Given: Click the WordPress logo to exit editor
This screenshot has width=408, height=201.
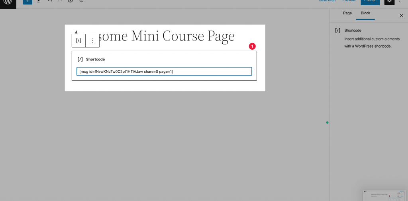Looking at the screenshot, I should [8, 2].
